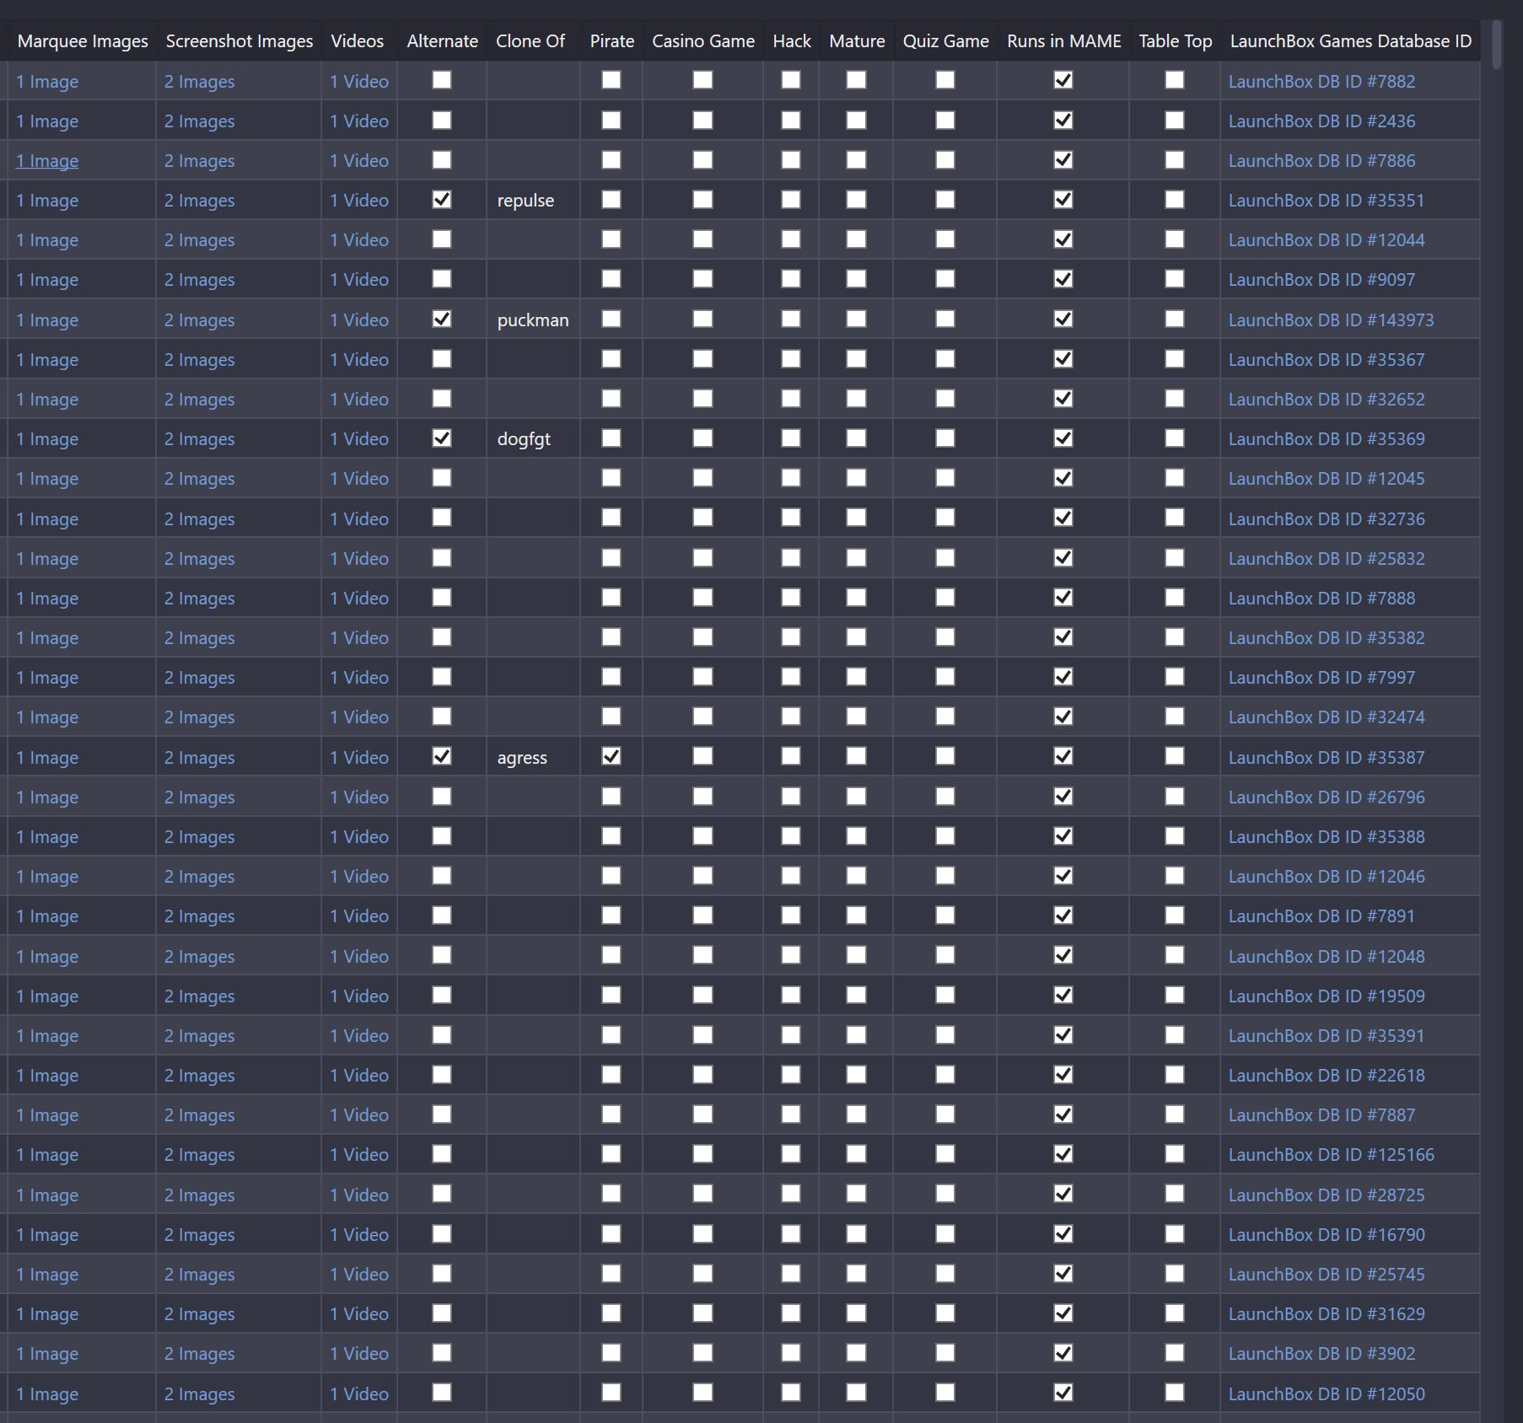
Task: Toggle Runs in MAME for DB ID #25745
Action: (1063, 1274)
